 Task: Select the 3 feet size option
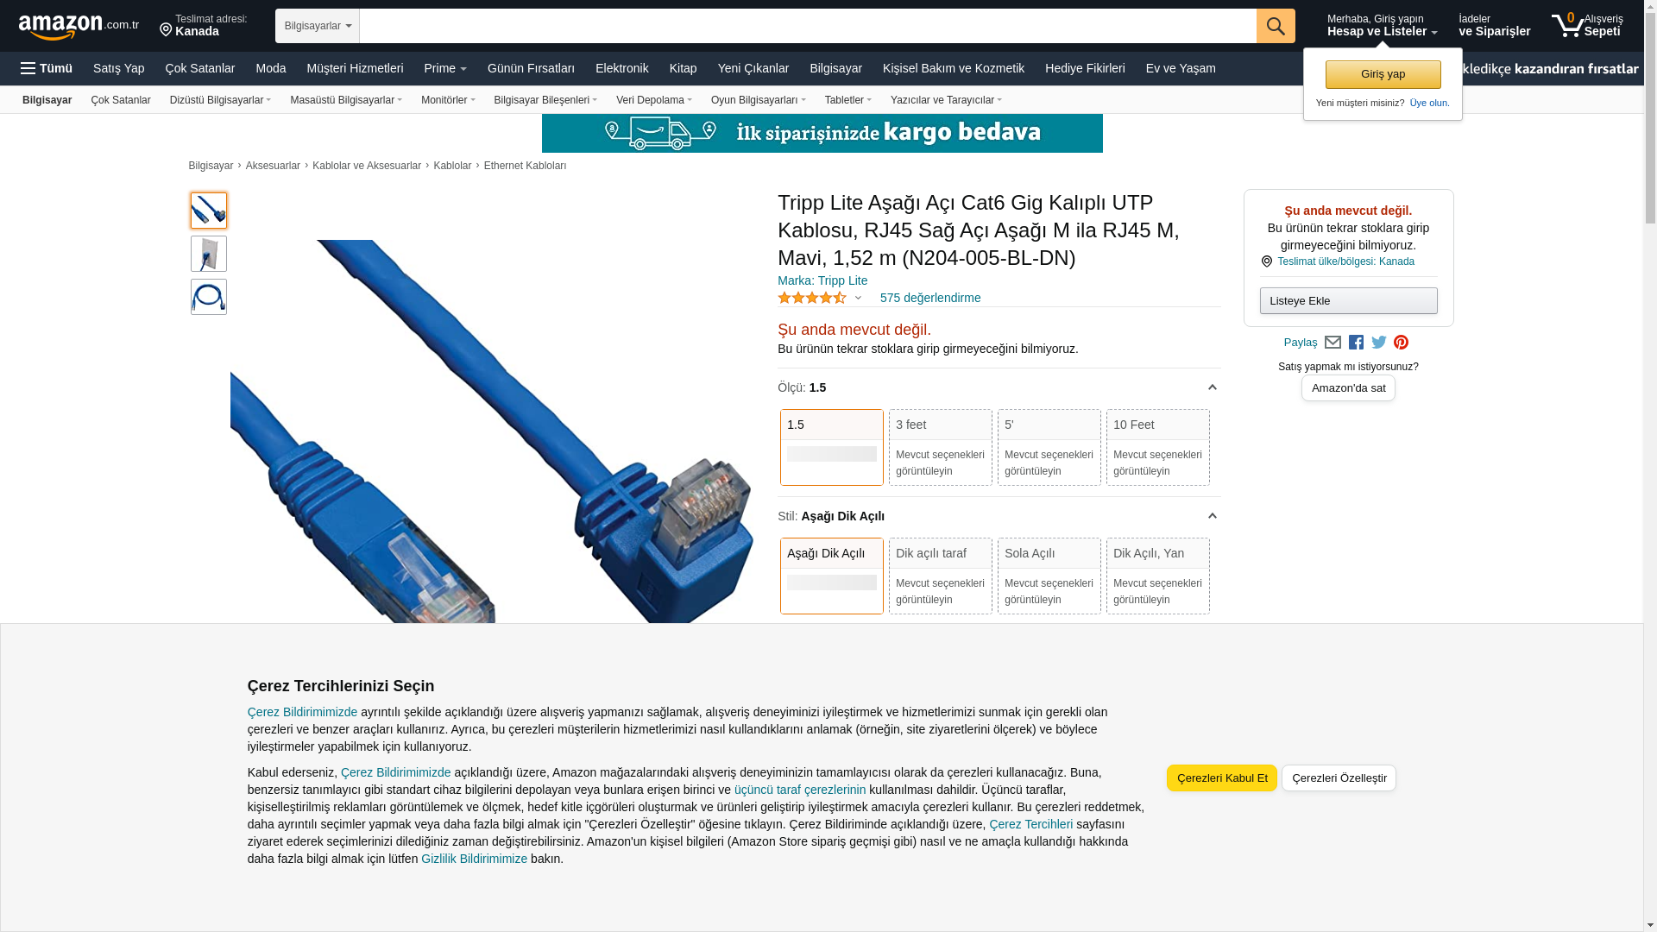coord(941,447)
